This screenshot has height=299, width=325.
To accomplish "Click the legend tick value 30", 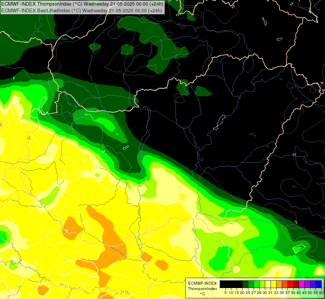I will coord(265,293).
